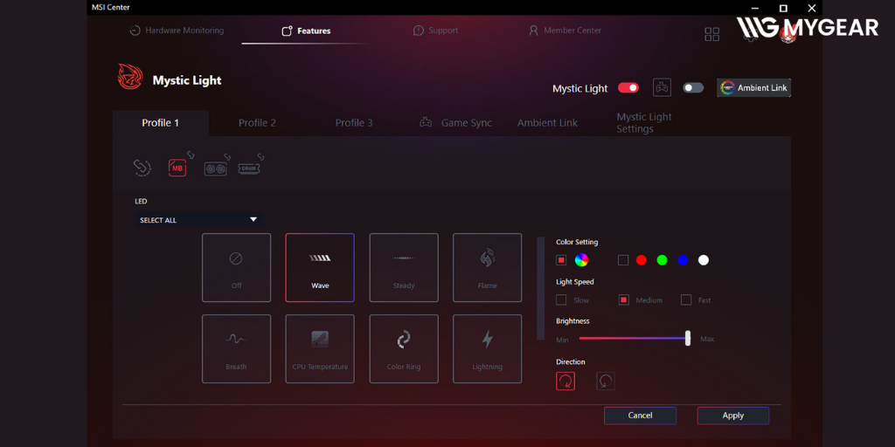Viewport: 895px width, 447px height.
Task: Pick the Lightning lighting effect
Action: point(487,348)
